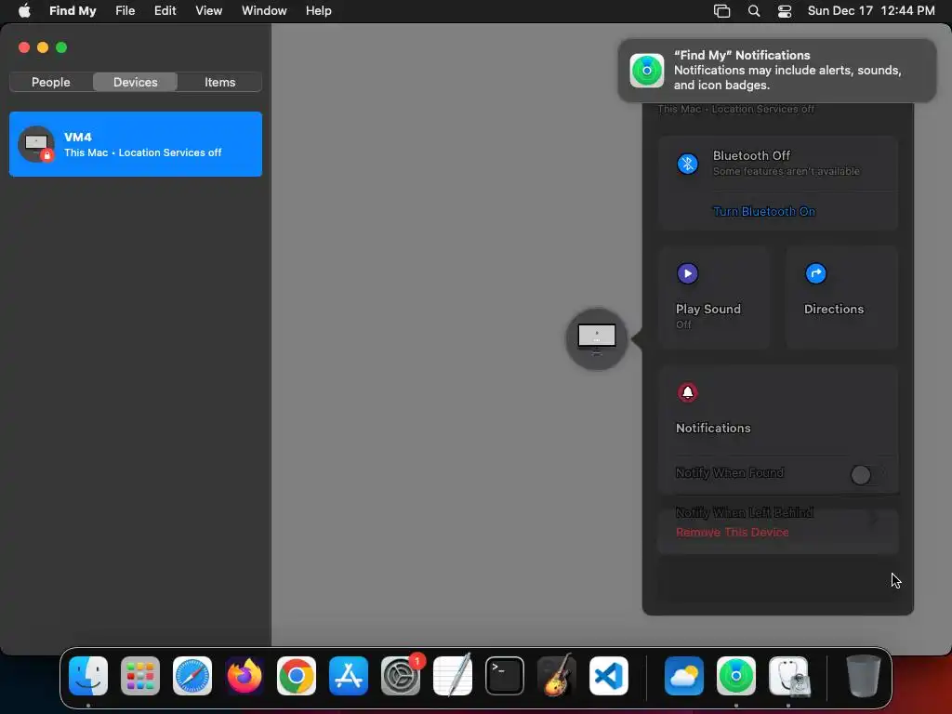
Task: Open the Items tab
Action: (x=219, y=82)
